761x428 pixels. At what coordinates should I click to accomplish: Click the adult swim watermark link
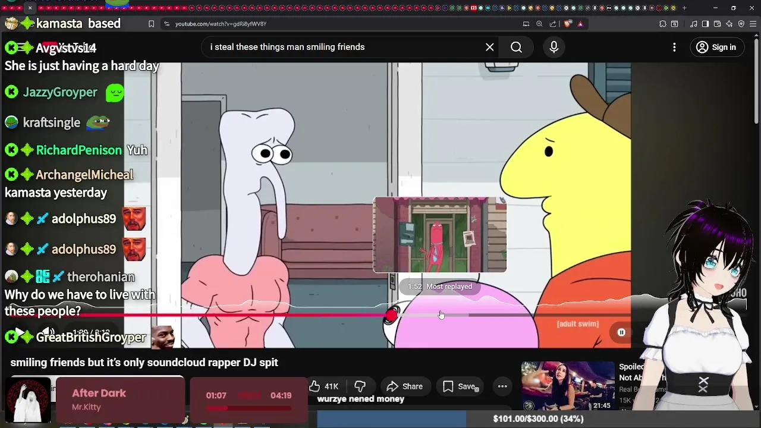pyautogui.click(x=577, y=324)
